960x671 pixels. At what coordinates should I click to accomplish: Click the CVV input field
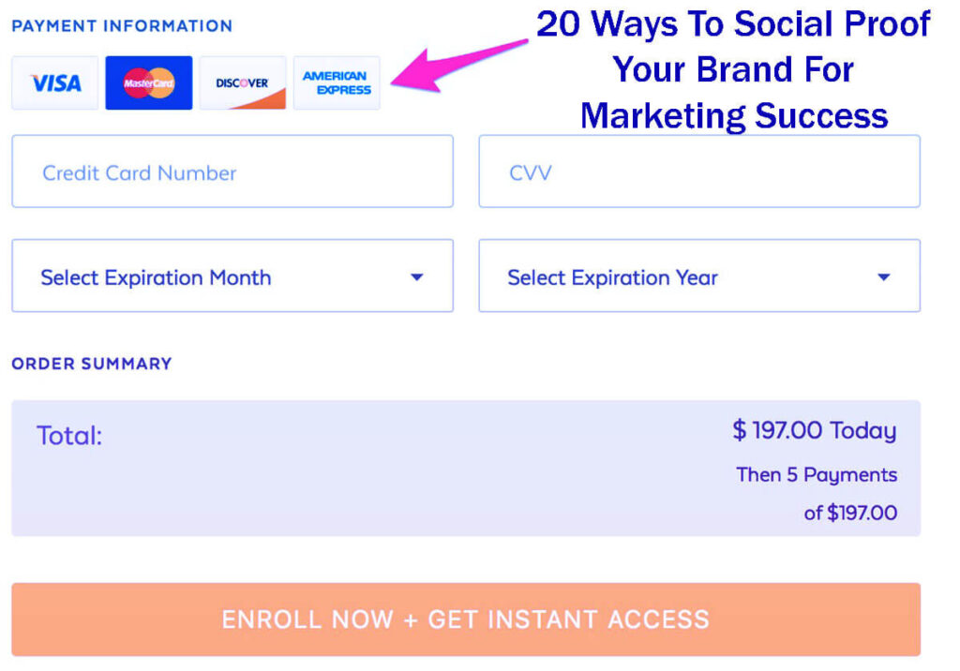coord(699,171)
